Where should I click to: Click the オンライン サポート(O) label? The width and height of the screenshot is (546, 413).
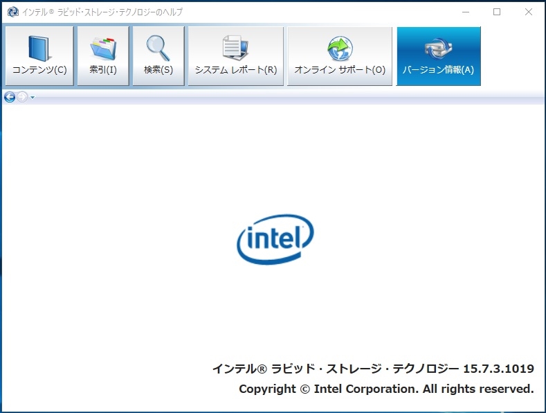tap(340, 70)
